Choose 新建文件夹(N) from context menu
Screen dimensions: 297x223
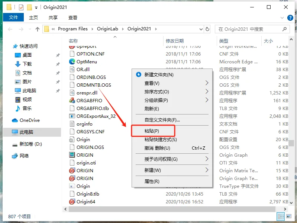pyautogui.click(x=172, y=74)
